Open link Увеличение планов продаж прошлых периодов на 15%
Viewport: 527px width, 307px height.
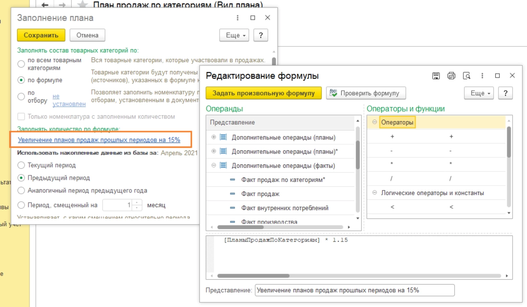click(x=99, y=140)
